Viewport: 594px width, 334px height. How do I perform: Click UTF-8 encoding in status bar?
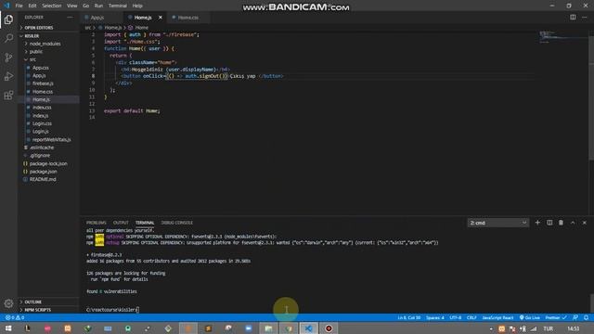[x=456, y=317]
